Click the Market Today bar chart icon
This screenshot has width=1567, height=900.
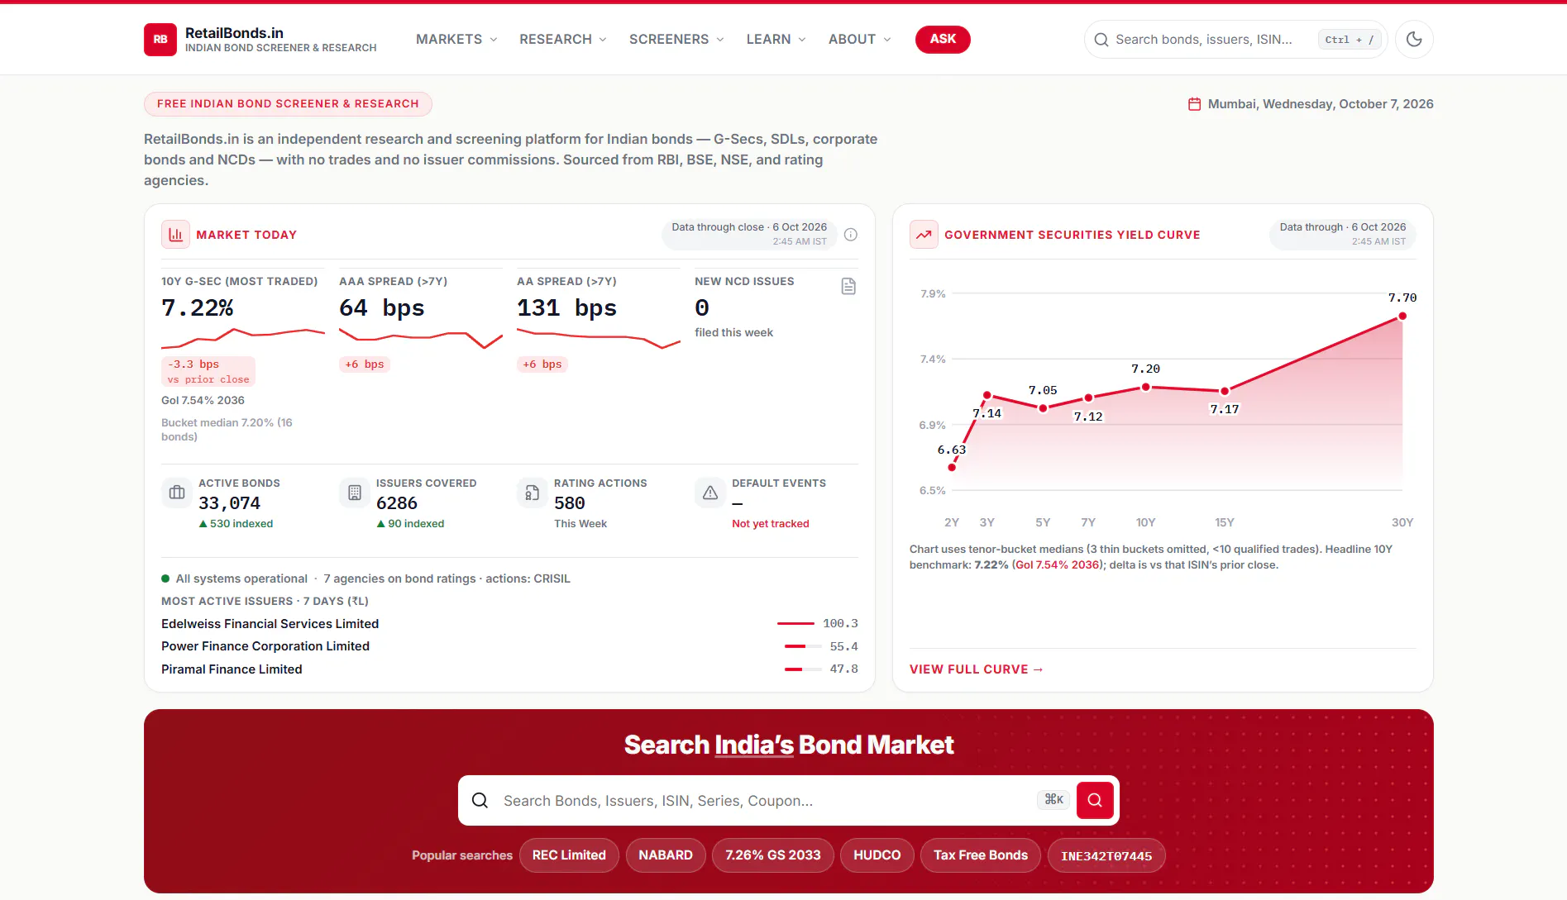pyautogui.click(x=175, y=235)
